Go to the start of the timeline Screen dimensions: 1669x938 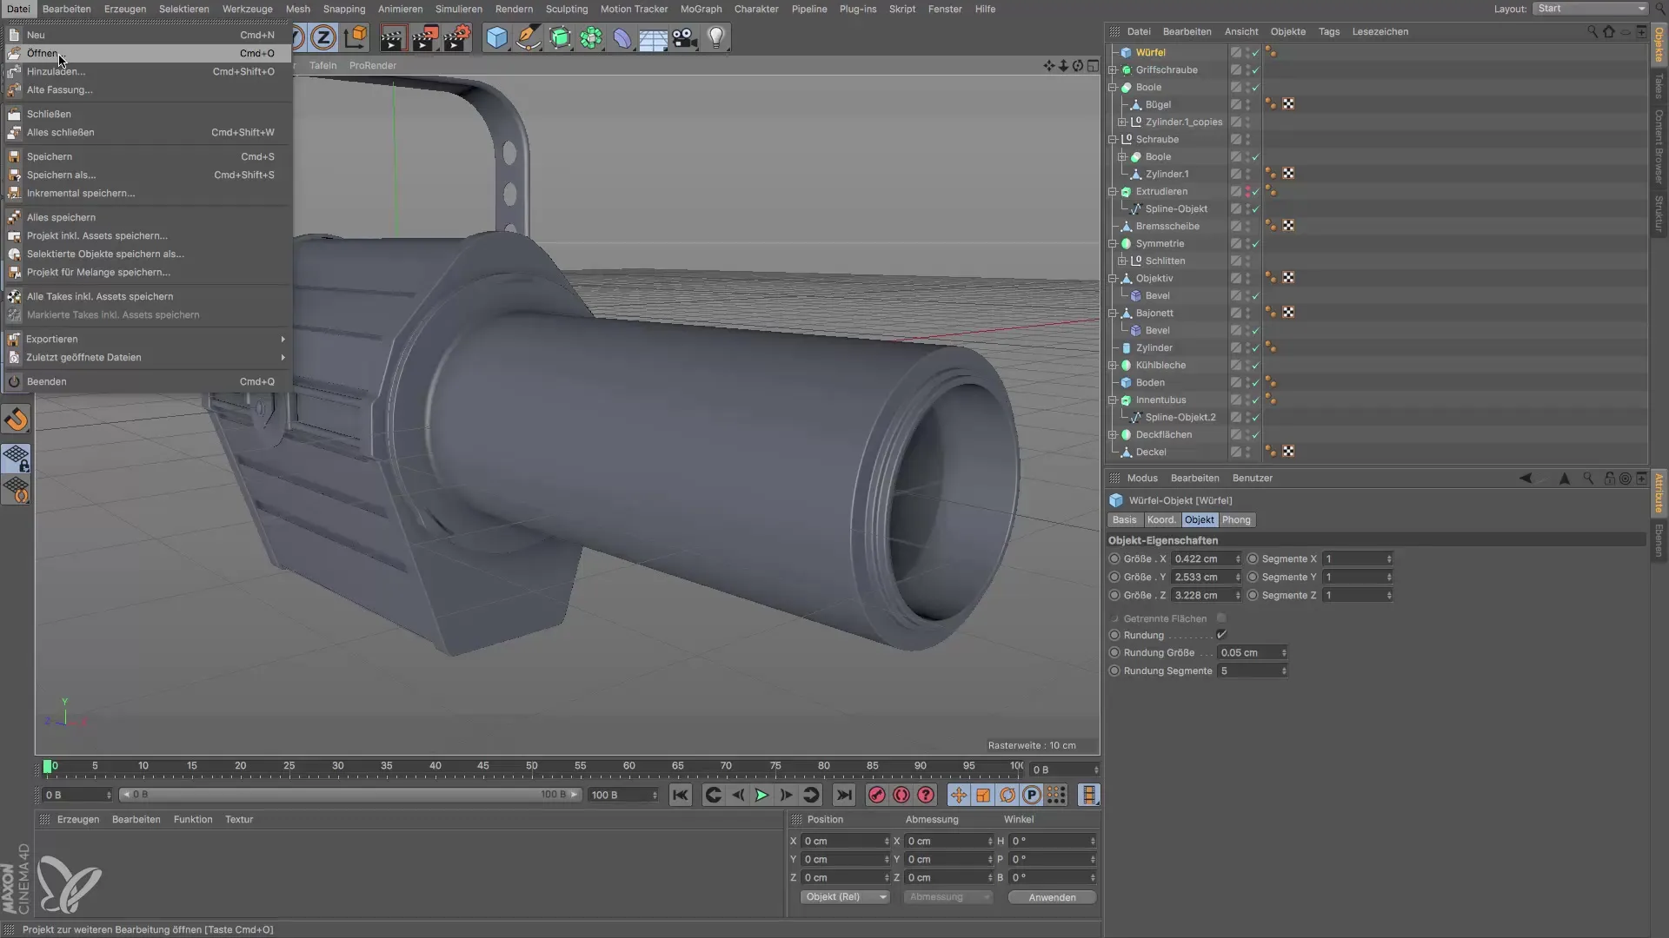click(681, 795)
